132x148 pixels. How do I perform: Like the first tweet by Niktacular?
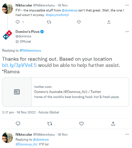click(79, 22)
